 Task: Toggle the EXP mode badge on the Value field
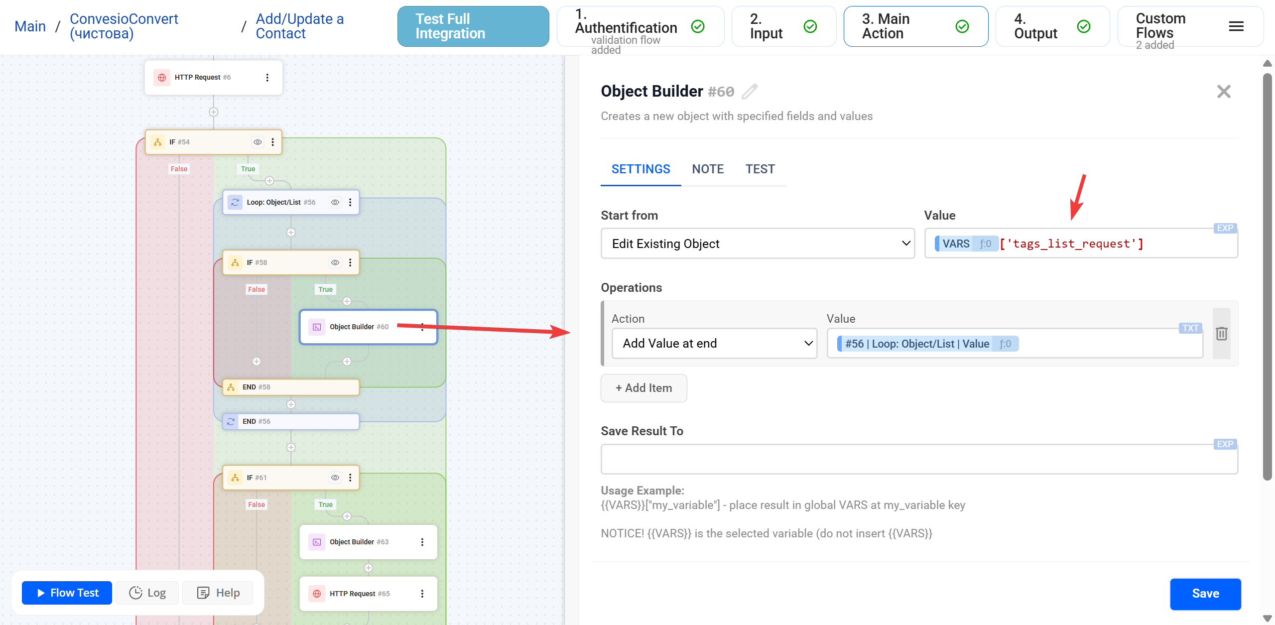(1225, 228)
